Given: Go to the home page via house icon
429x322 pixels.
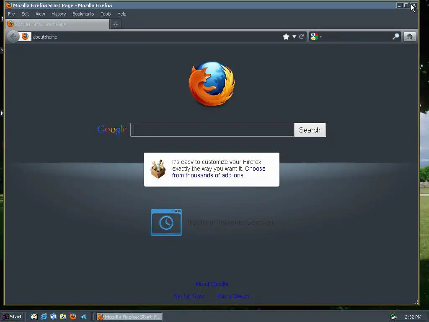Looking at the screenshot, I should click(410, 37).
